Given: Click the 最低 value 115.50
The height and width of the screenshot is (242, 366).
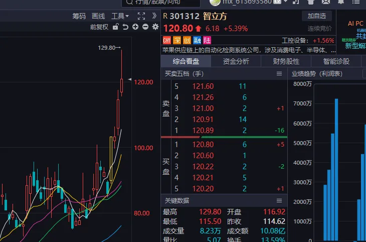Looking at the screenshot, I should pyautogui.click(x=210, y=221).
